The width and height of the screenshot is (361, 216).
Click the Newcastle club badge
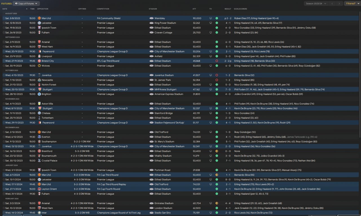(x=39, y=80)
